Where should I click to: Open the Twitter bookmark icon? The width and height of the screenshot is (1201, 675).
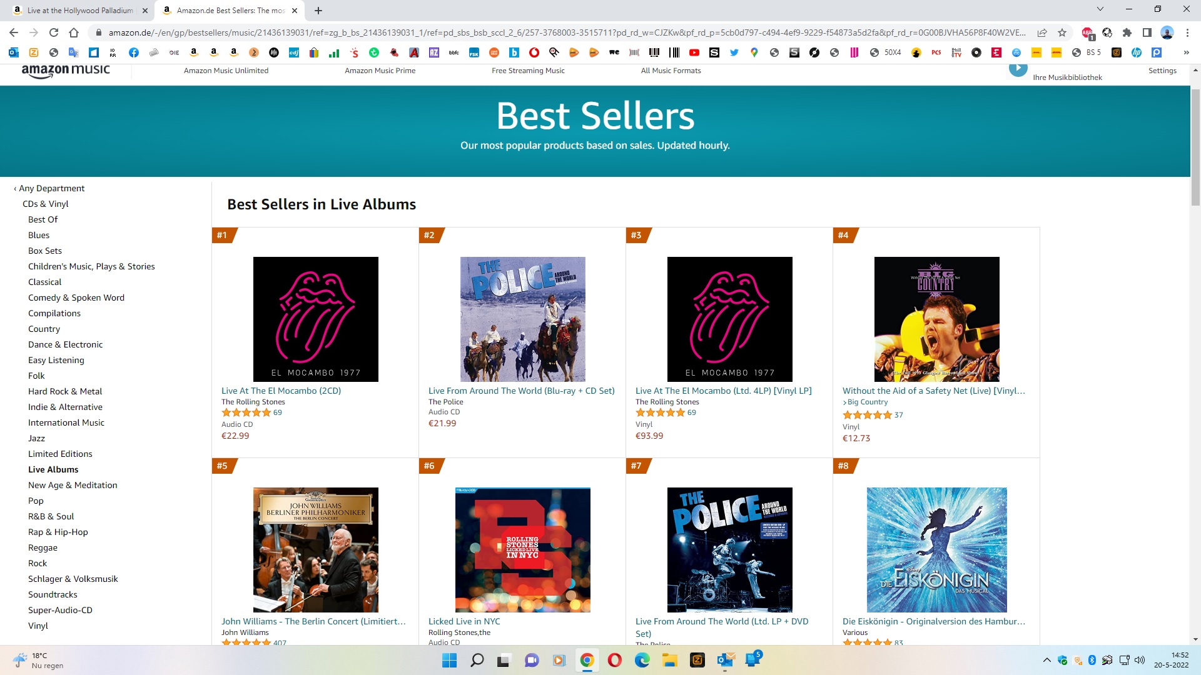point(734,52)
